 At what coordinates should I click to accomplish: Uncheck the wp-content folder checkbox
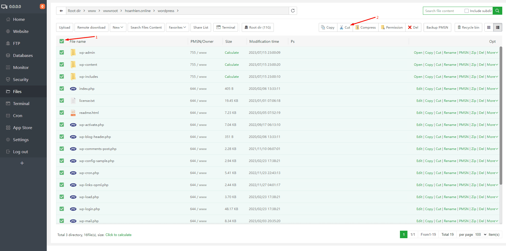62,64
